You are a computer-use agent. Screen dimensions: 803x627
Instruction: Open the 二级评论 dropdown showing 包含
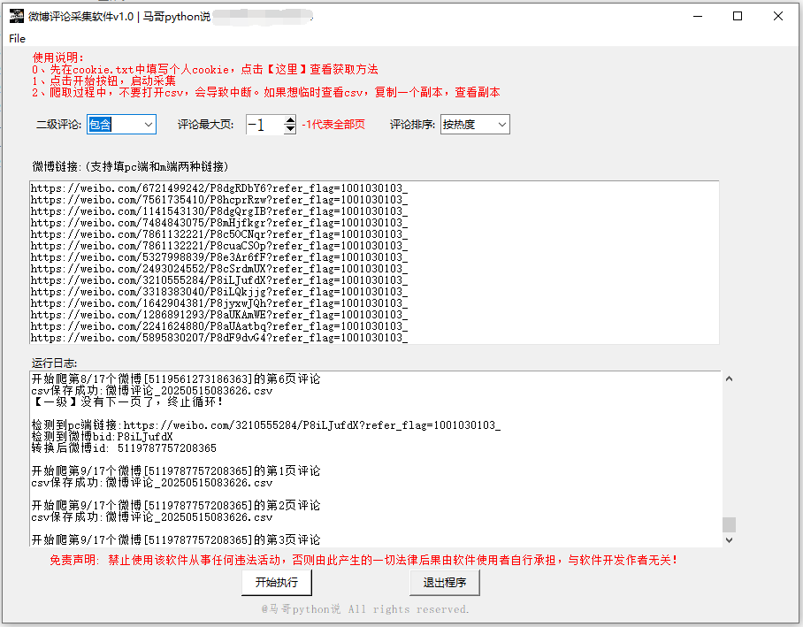click(x=121, y=125)
